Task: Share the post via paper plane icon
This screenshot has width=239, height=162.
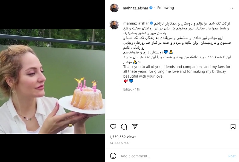Action: [135, 126]
